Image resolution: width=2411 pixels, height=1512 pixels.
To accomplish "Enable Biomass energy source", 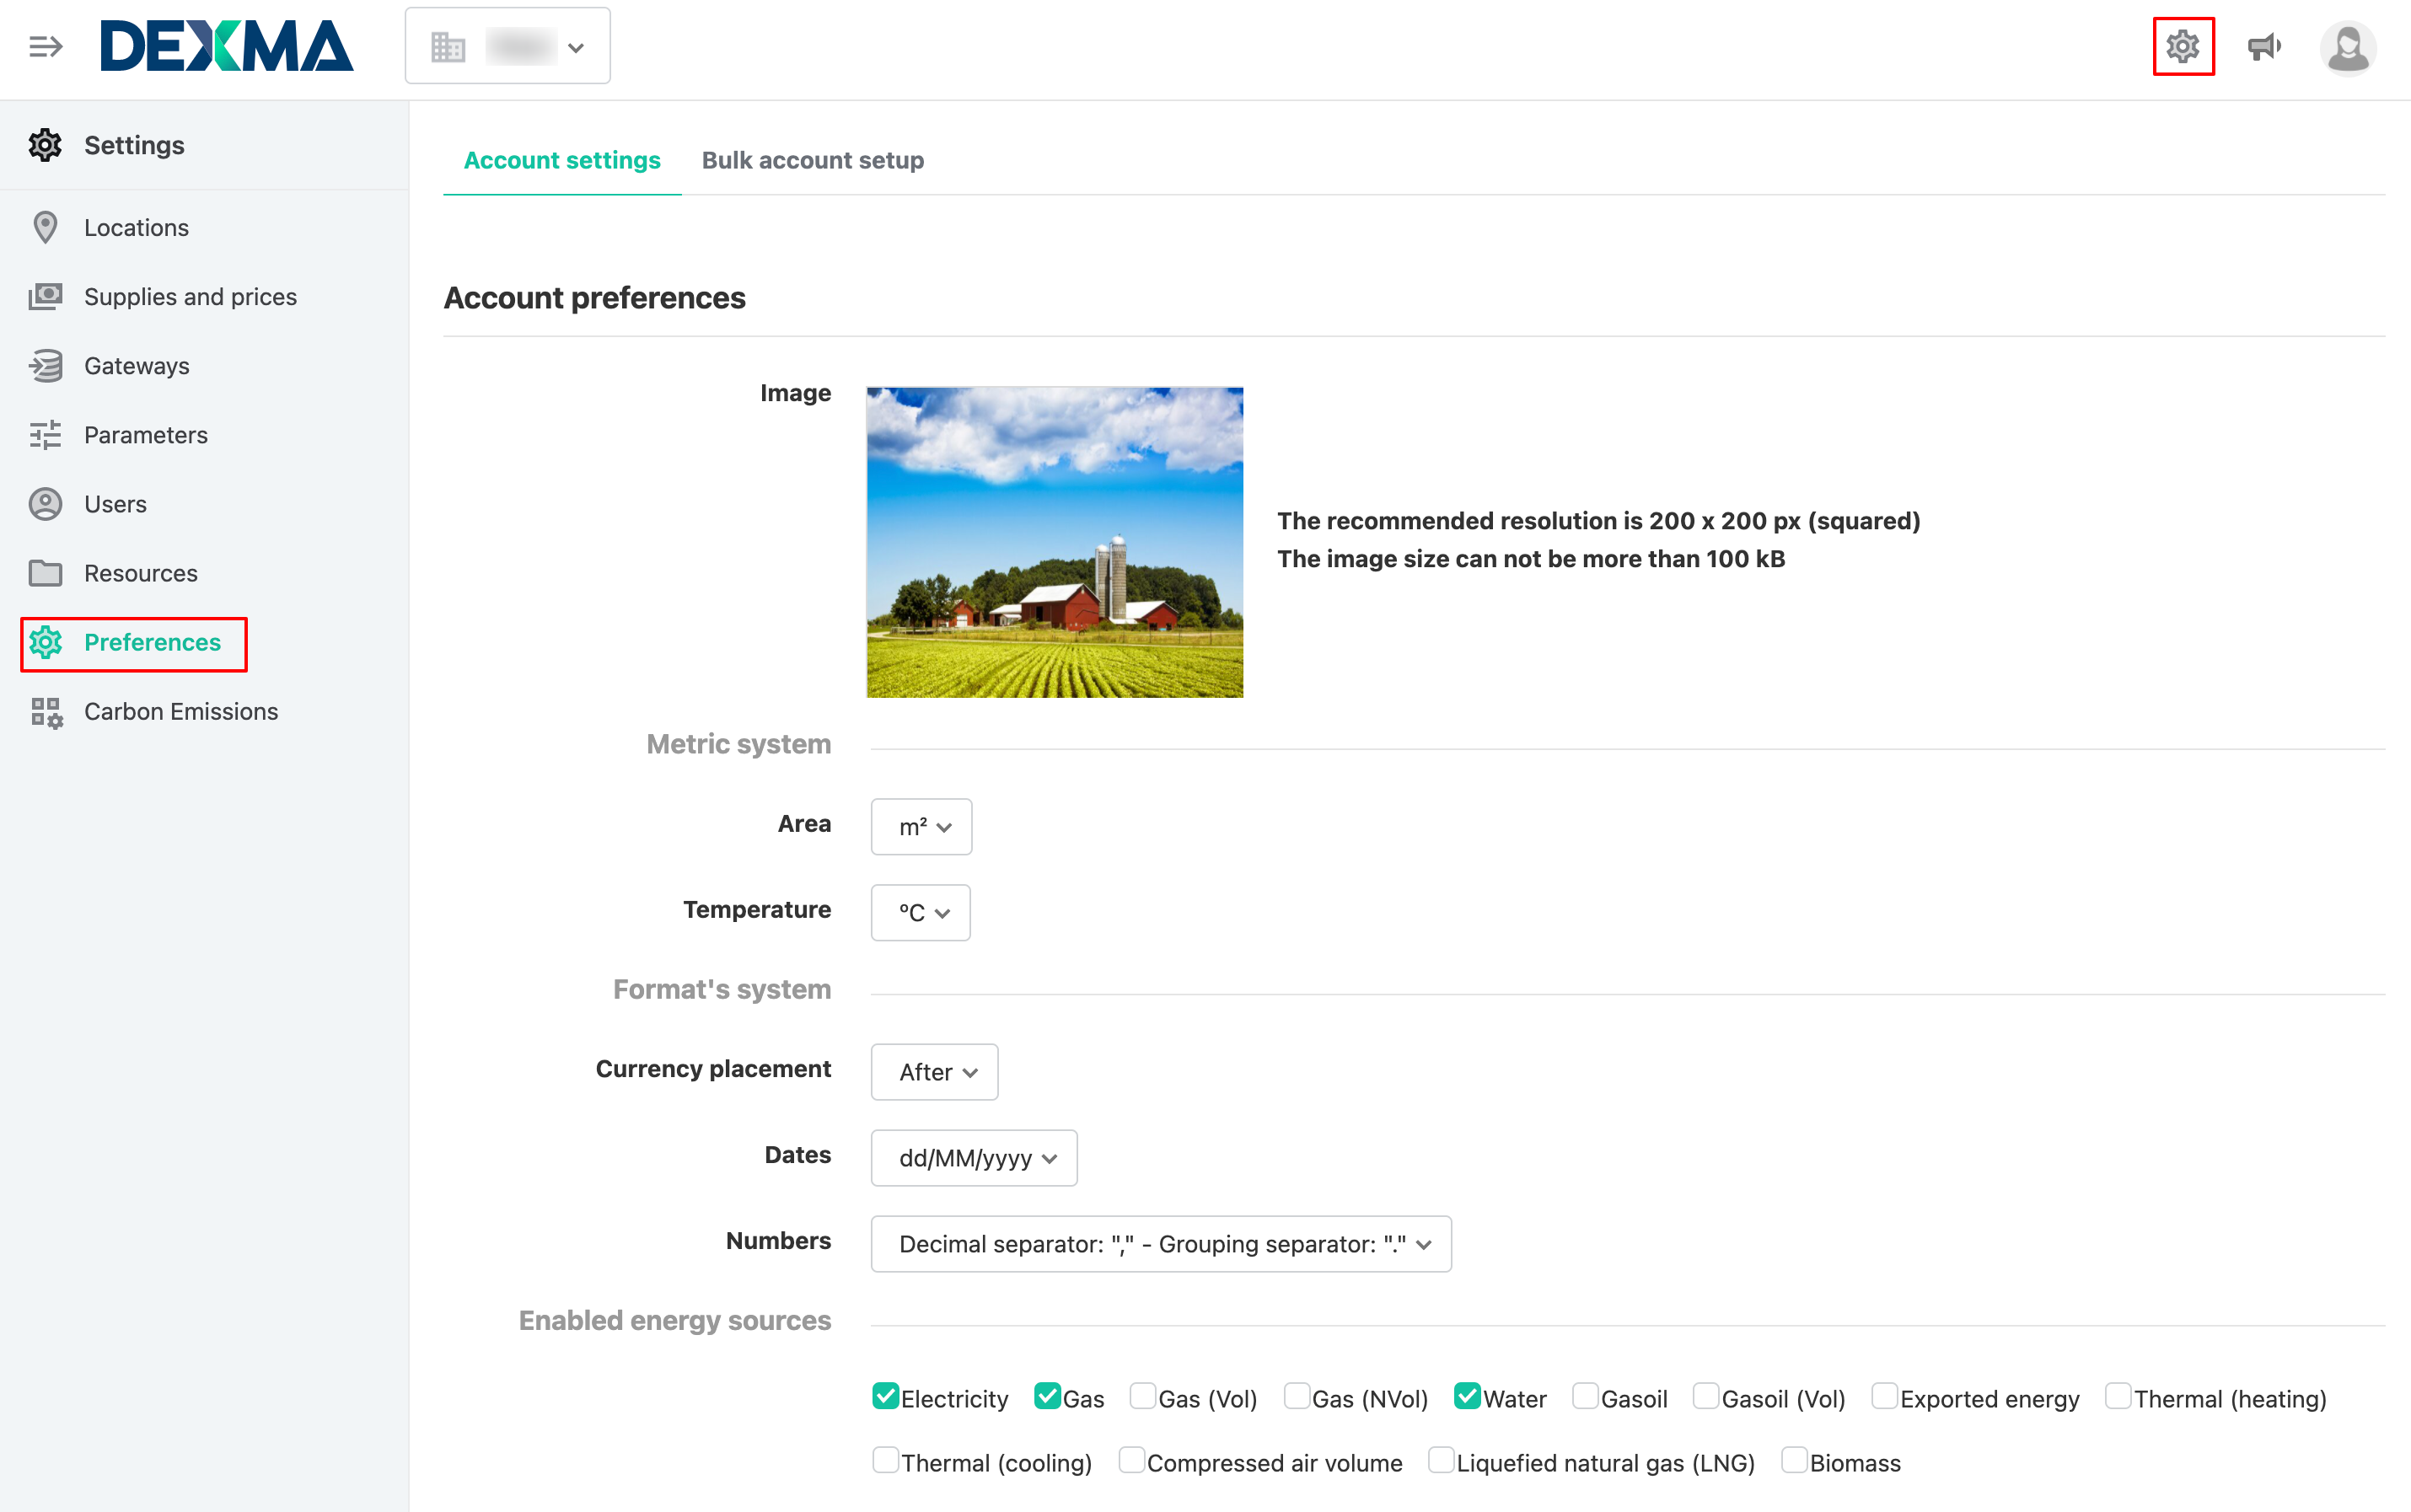I will coord(1795,1460).
